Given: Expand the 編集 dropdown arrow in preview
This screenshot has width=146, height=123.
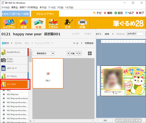Looking at the screenshot, I should tap(113, 34).
